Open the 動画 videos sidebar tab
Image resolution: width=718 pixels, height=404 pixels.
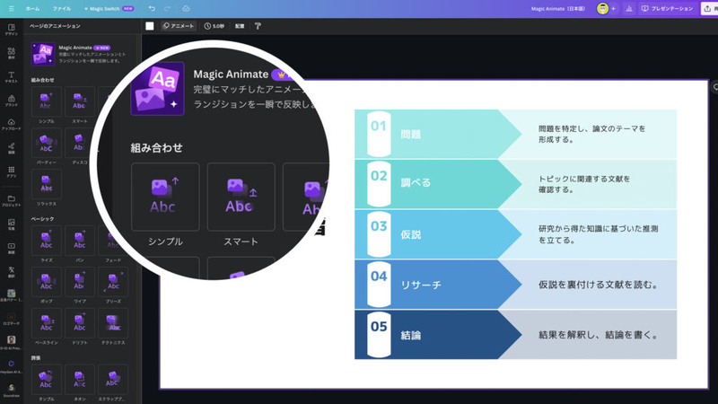11,249
